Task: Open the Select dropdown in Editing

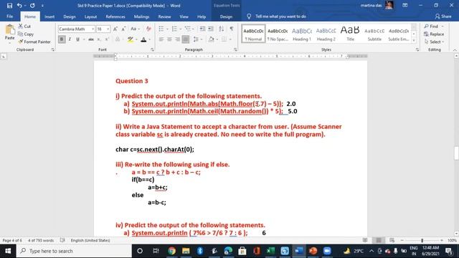Action: point(434,42)
